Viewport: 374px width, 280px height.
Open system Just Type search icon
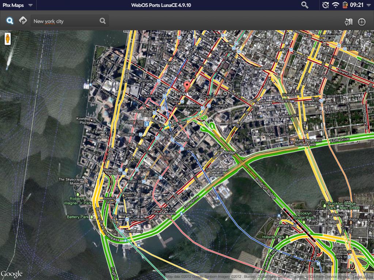tap(305, 5)
